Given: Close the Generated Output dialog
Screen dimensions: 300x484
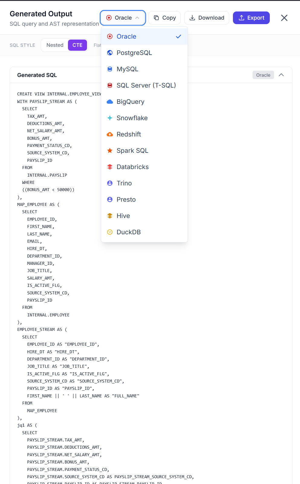Looking at the screenshot, I should [284, 18].
